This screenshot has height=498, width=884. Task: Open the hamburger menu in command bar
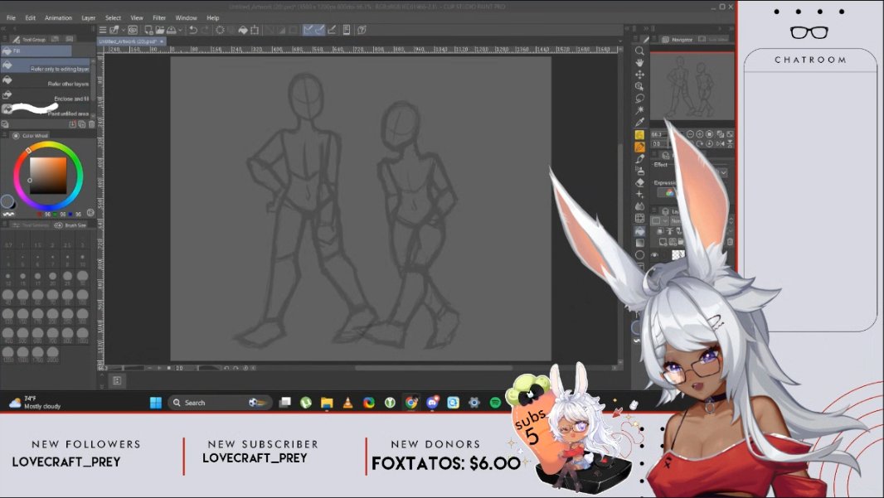click(x=103, y=30)
